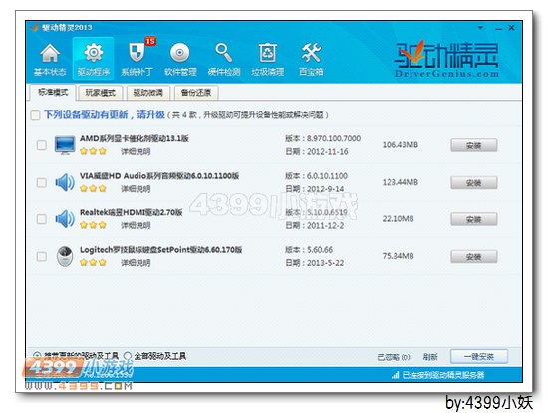Image resolution: width=548 pixels, height=413 pixels.
Task: Open 详细说明 for Realtek HDMI driver
Action: (136, 226)
